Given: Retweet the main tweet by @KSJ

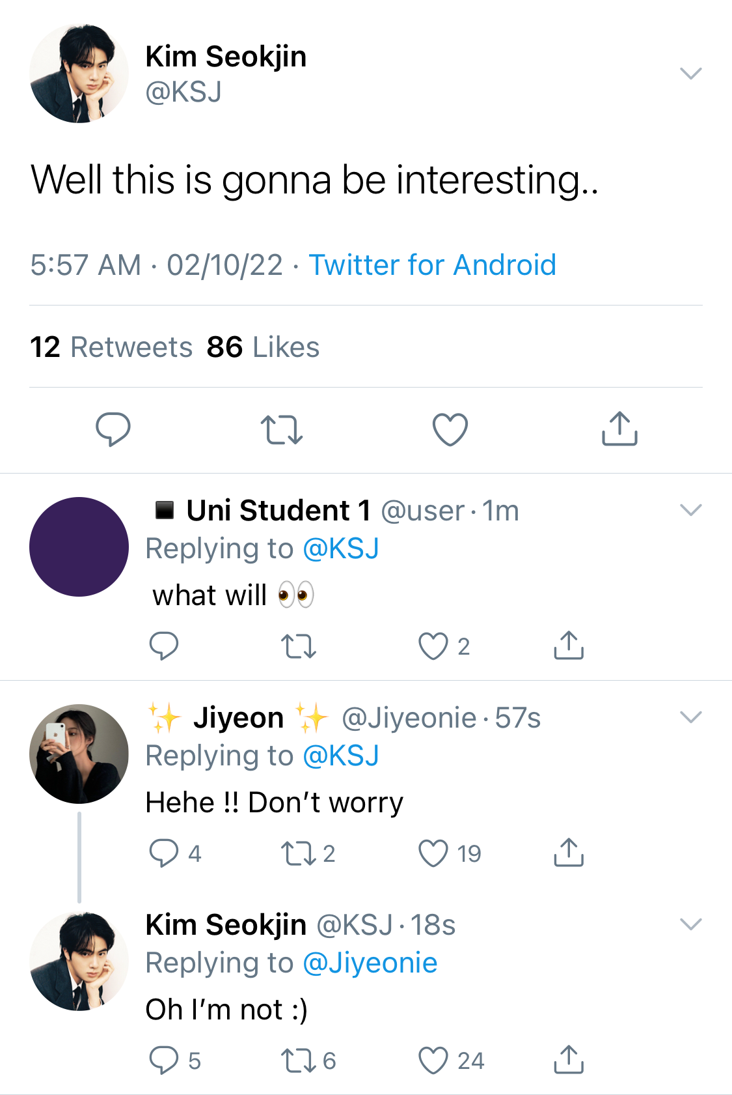Looking at the screenshot, I should point(281,430).
